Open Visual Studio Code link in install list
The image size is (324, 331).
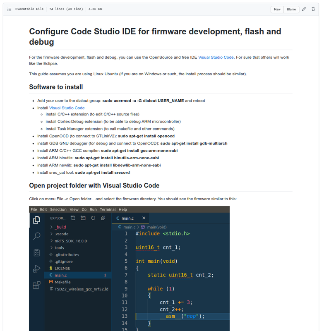point(67,108)
